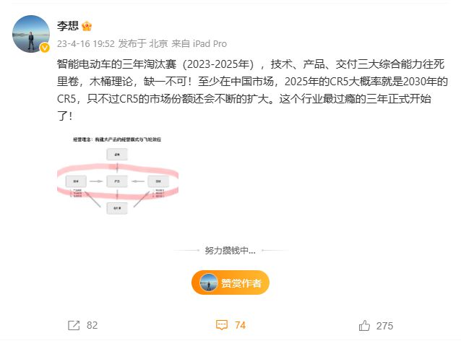
Task: Click the post timestamp 23-4-16 19:52
Action: (x=85, y=44)
